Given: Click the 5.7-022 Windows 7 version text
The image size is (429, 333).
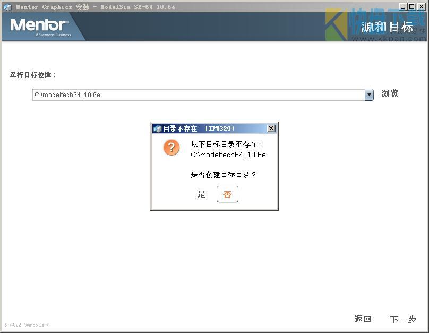Looking at the screenshot, I should [x=27, y=325].
